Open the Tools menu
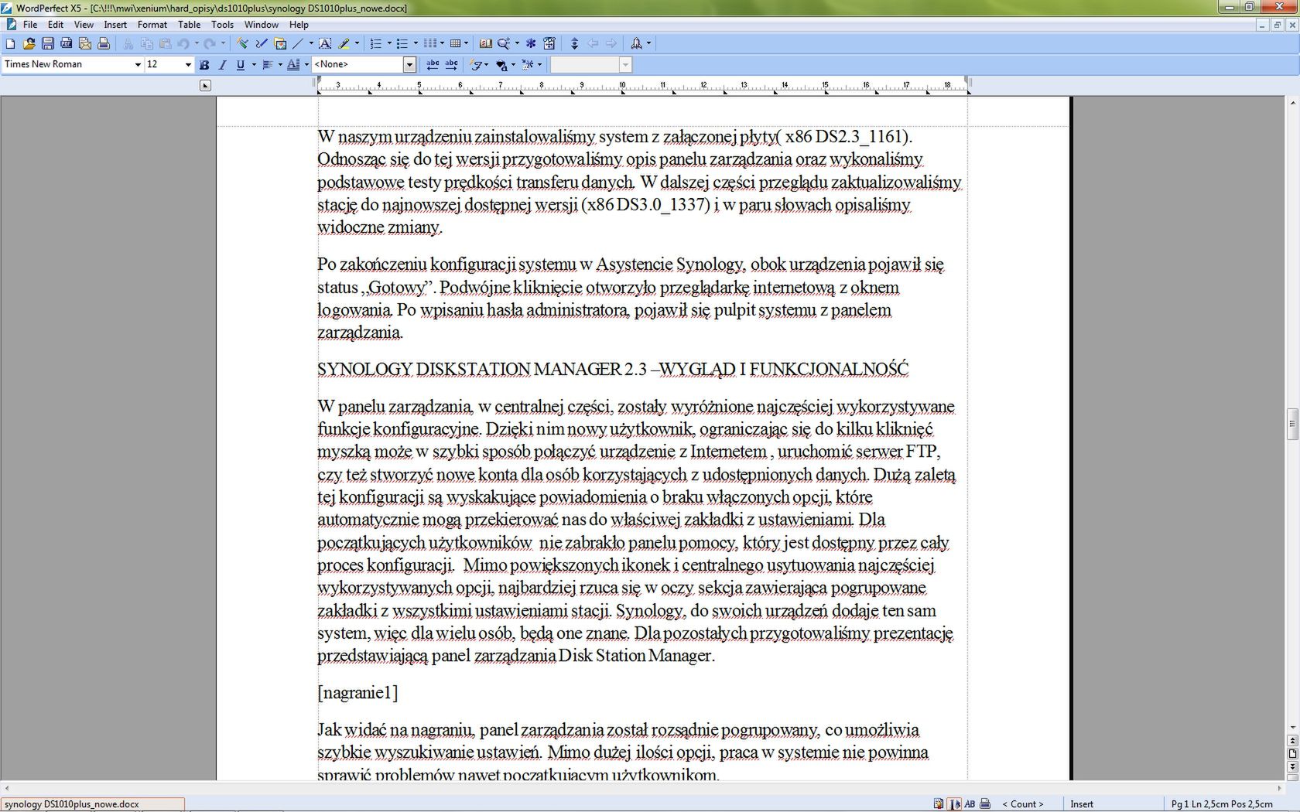The image size is (1300, 812). (x=222, y=25)
